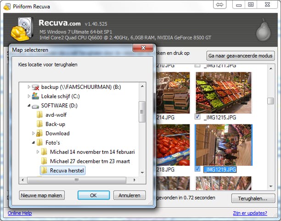Select the _IMG1219.JPG thumbnail image
Viewport: 281px width, 221px height.
click(x=224, y=145)
